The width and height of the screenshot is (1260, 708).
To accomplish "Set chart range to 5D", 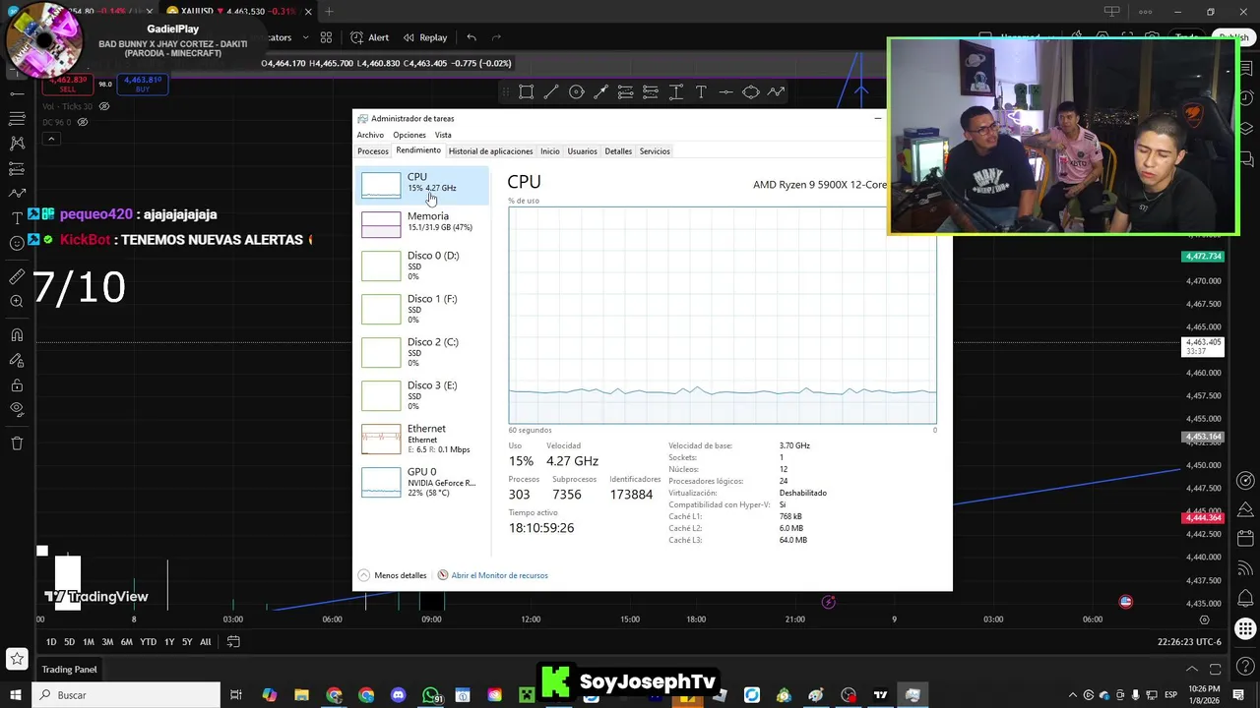I will 69,642.
